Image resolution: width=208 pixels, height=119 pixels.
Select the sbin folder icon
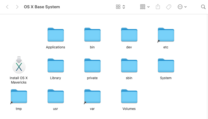[x=129, y=65]
